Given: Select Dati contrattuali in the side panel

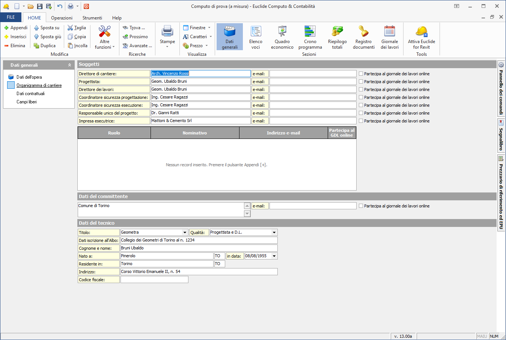Looking at the screenshot, I should (30, 94).
